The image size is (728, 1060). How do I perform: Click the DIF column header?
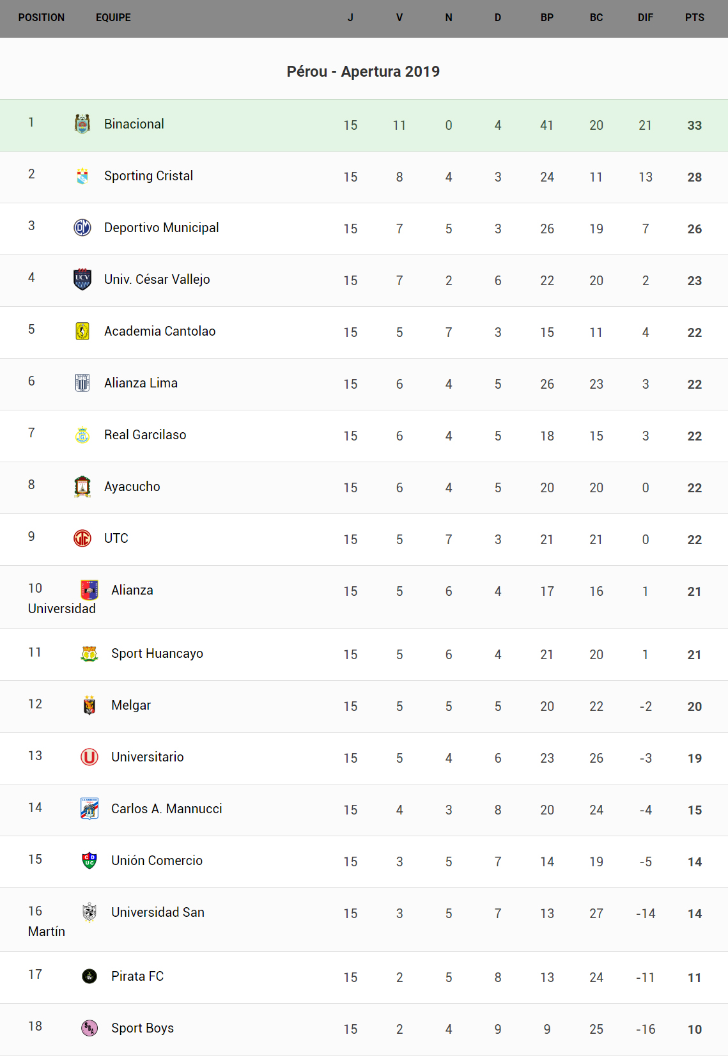coord(645,18)
